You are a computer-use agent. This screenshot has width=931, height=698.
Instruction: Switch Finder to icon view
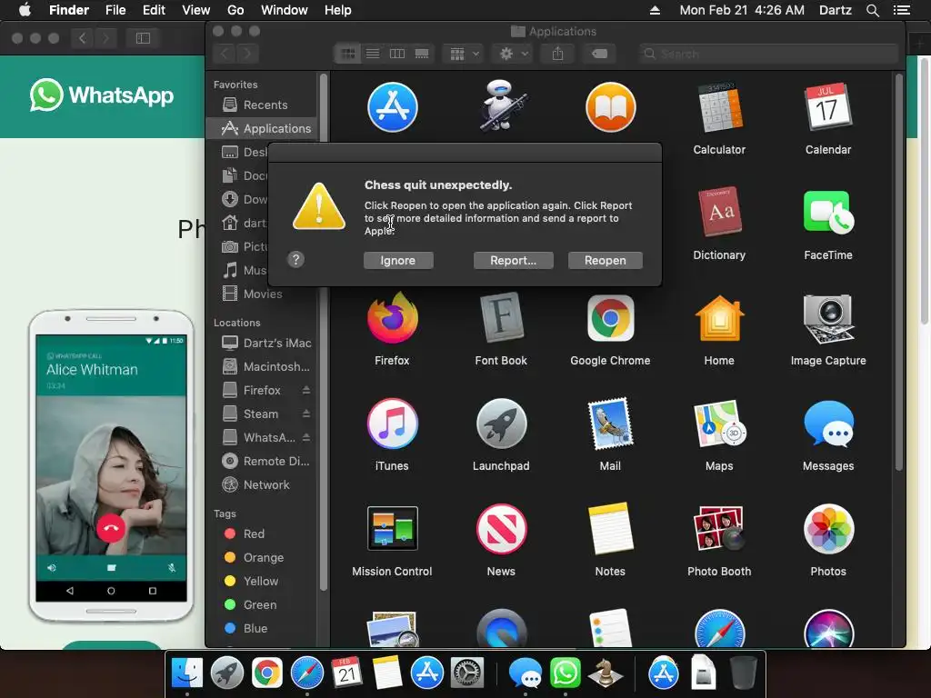(x=348, y=54)
